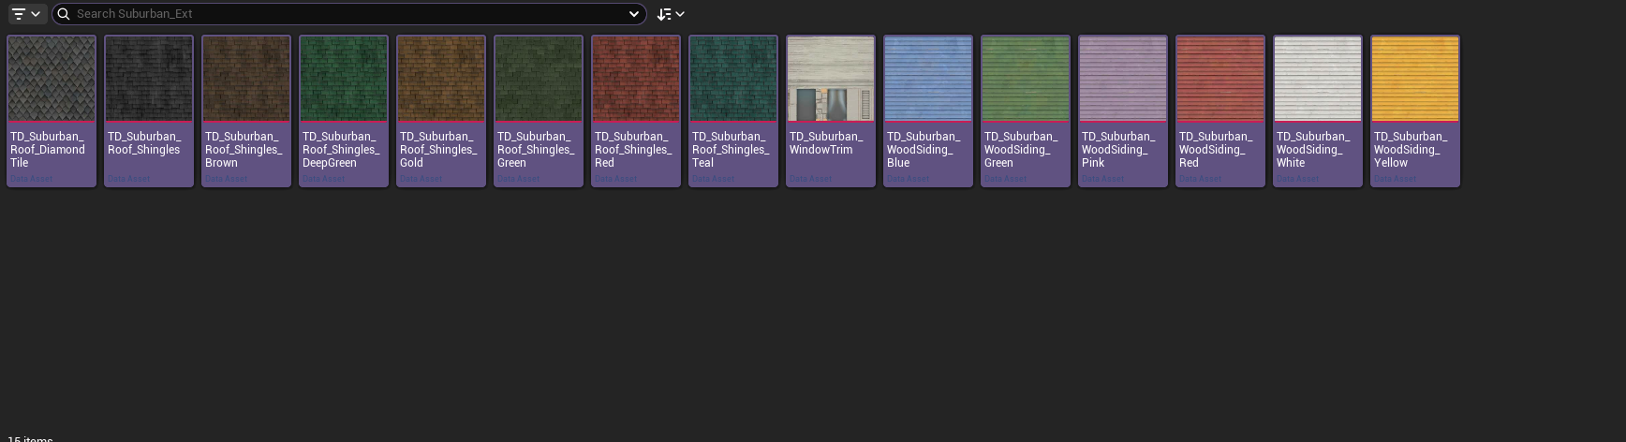Click the Roof_Shingles_Green thumbnail

click(x=539, y=80)
